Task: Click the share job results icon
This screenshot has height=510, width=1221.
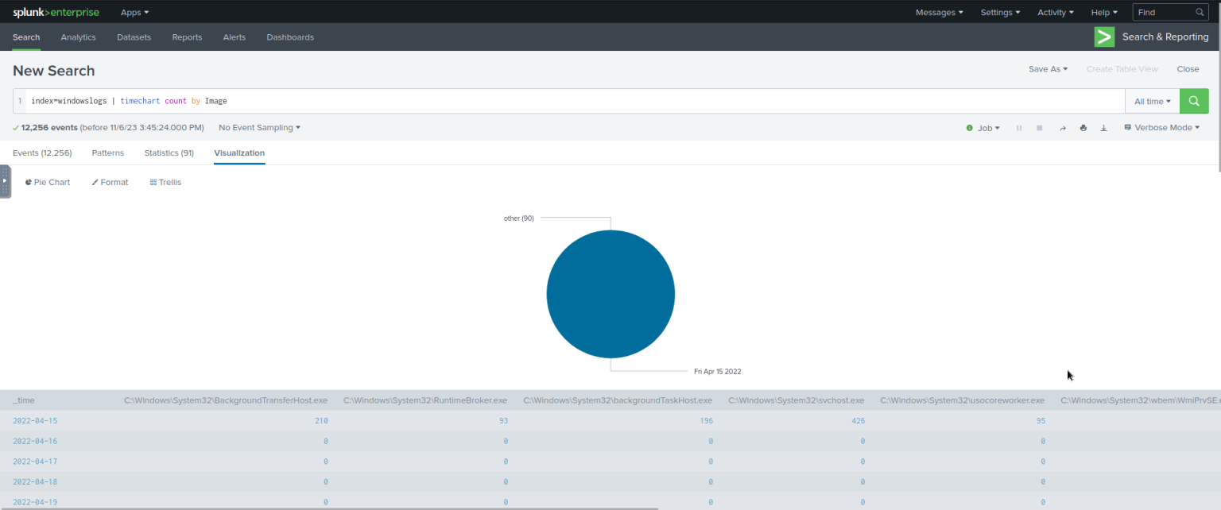Action: pyautogui.click(x=1063, y=127)
